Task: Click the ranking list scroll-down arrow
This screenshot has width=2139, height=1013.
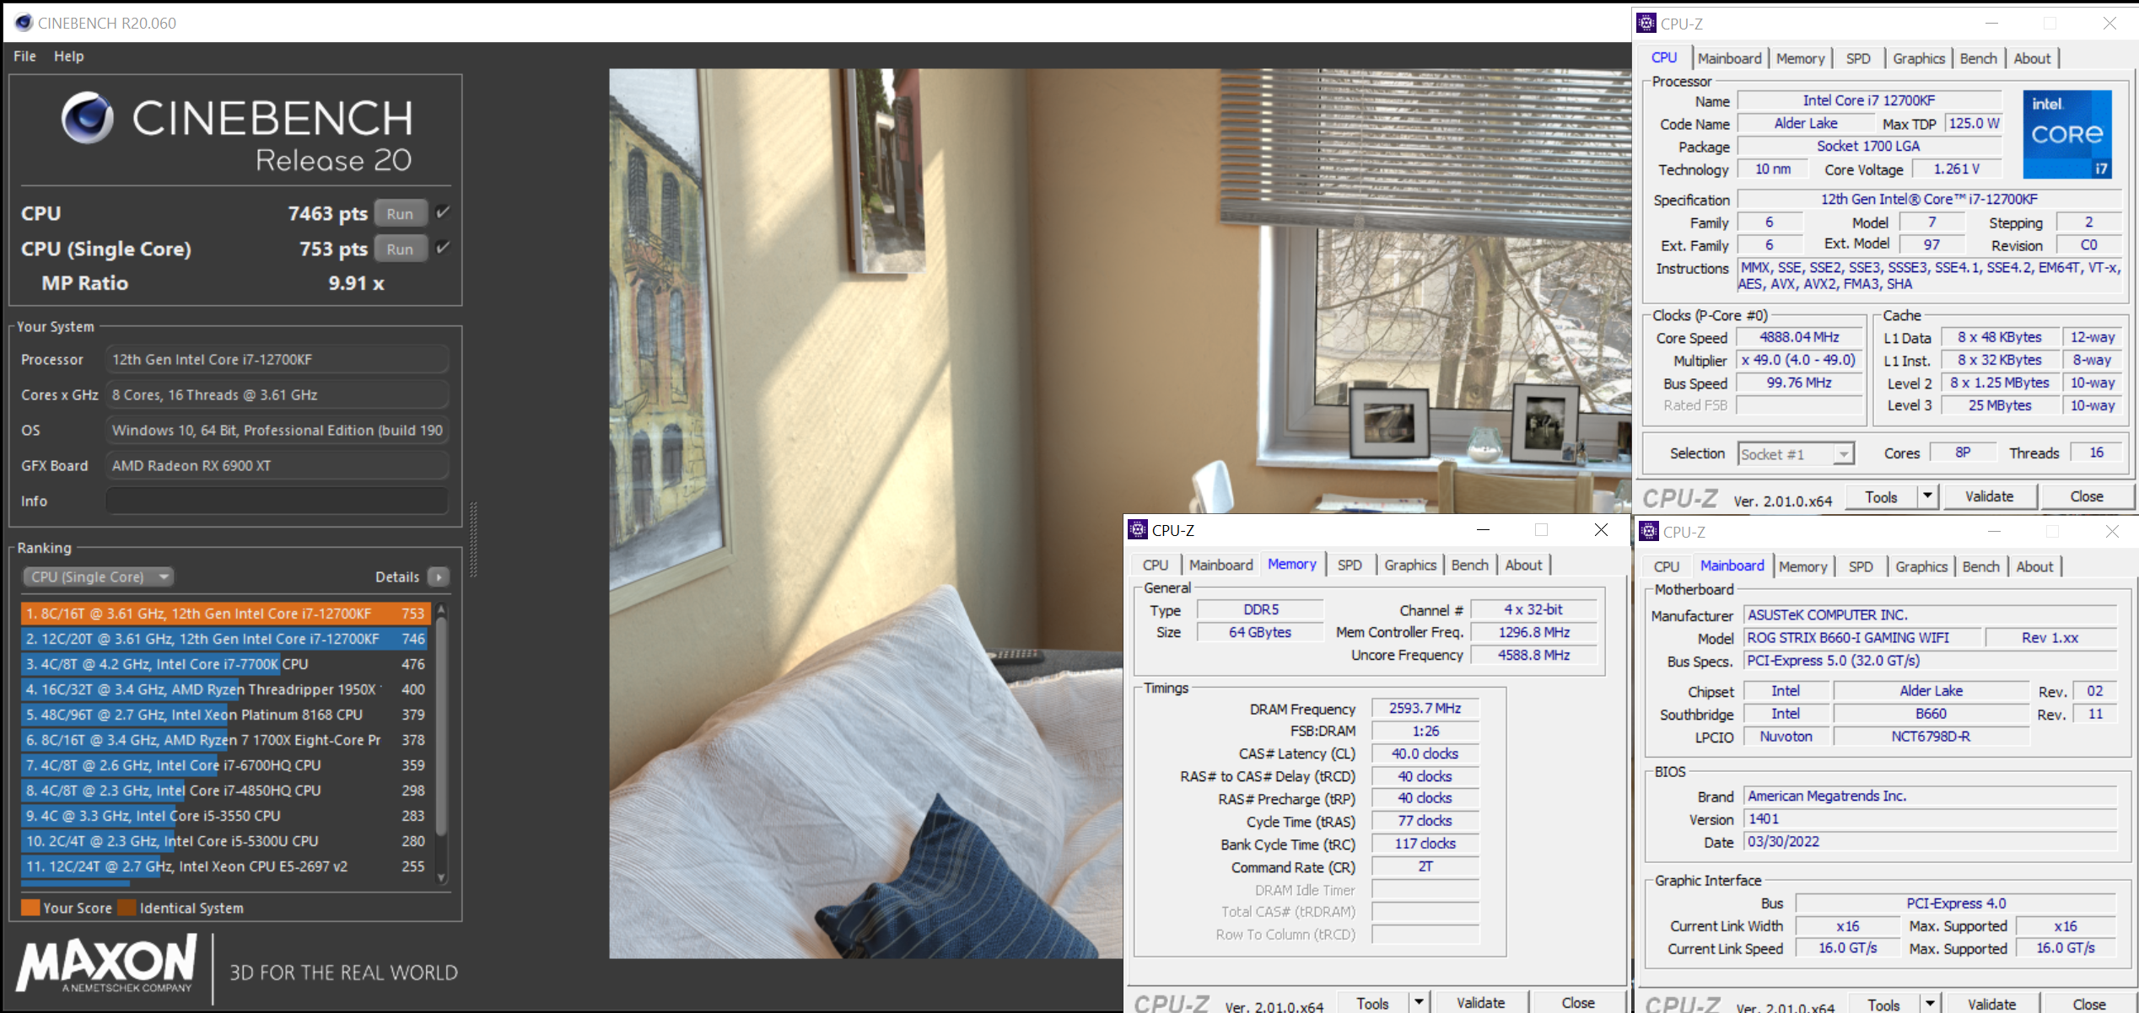Action: pyautogui.click(x=441, y=877)
